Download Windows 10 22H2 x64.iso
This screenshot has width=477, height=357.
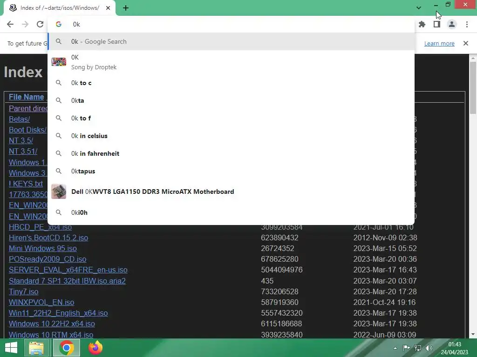click(x=52, y=324)
